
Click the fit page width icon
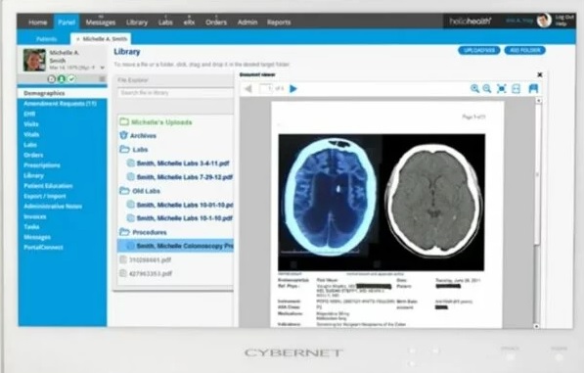516,88
